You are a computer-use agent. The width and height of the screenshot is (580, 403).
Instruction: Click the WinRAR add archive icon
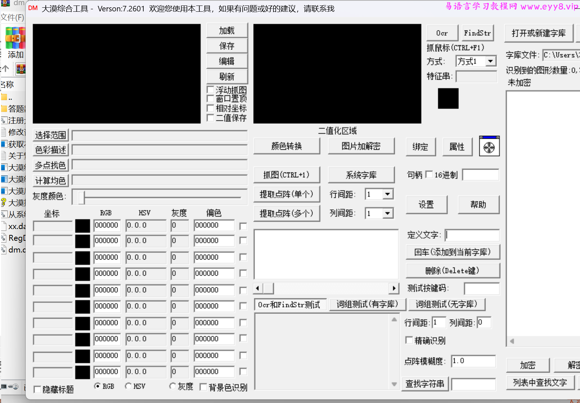click(x=15, y=38)
